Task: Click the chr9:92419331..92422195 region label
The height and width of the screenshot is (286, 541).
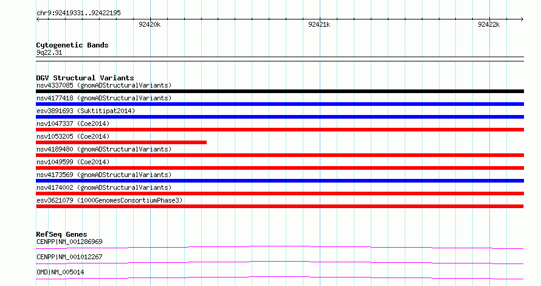Action: tap(78, 13)
